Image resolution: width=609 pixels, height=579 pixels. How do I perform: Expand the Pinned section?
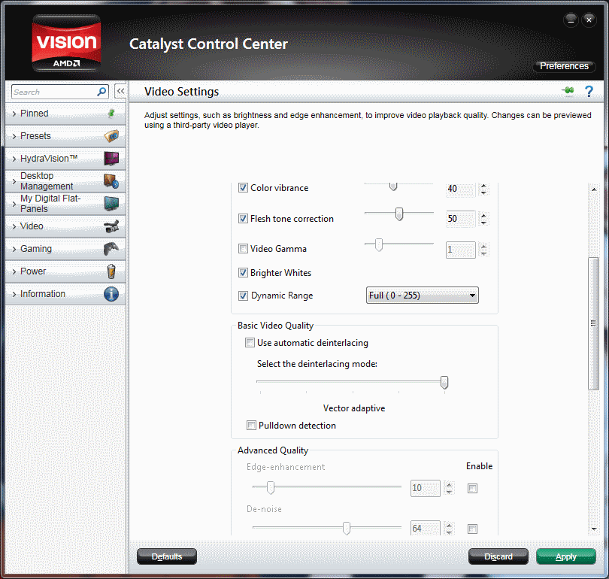tap(14, 114)
